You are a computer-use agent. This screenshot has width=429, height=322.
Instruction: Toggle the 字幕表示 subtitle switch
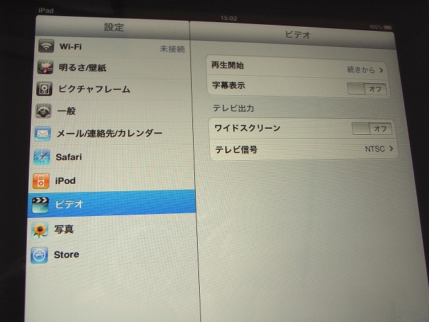pyautogui.click(x=367, y=89)
